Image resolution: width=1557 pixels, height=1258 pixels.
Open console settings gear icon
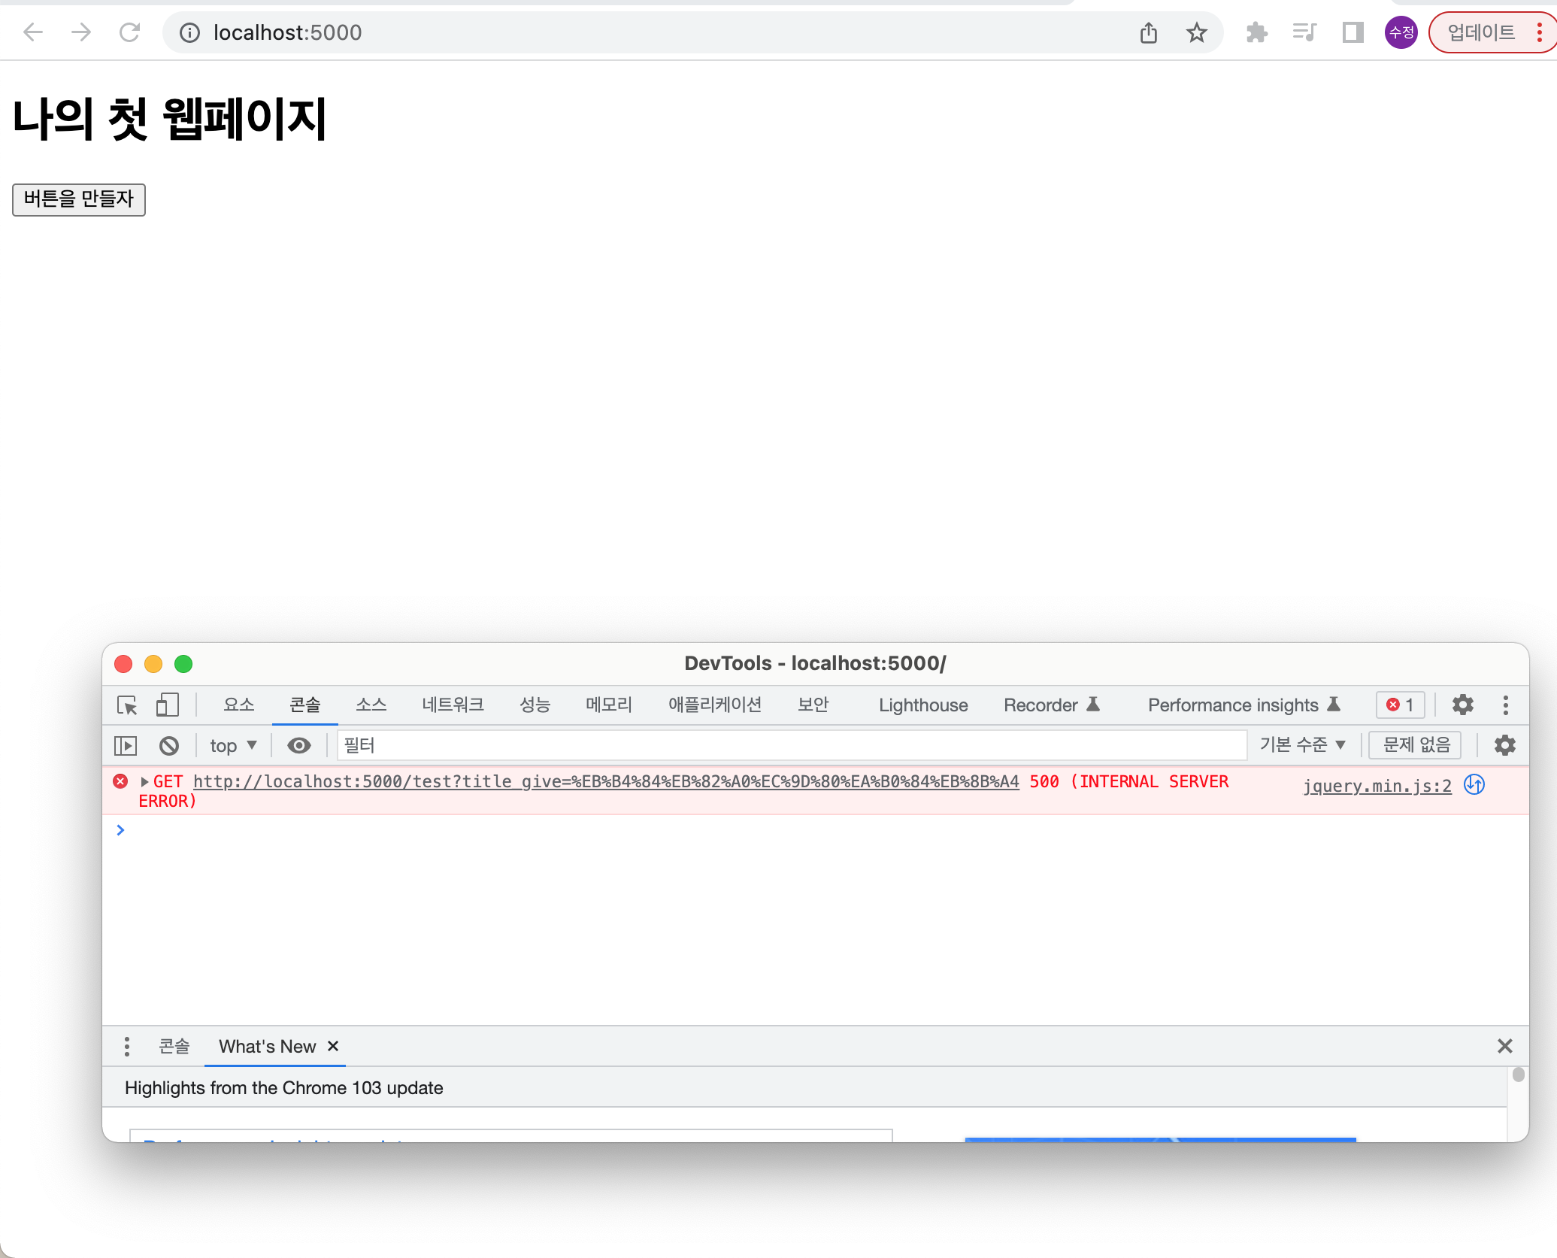[x=1504, y=745]
